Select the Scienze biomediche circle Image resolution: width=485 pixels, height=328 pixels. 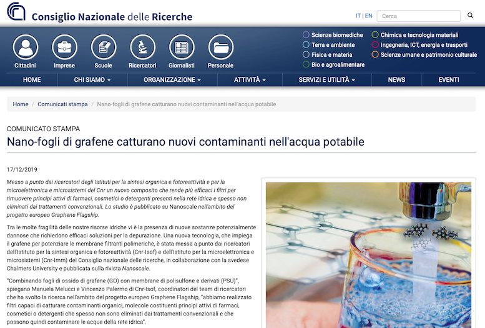306,35
